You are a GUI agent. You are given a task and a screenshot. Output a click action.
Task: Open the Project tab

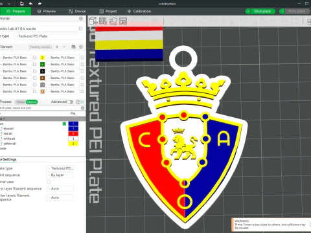[108, 11]
